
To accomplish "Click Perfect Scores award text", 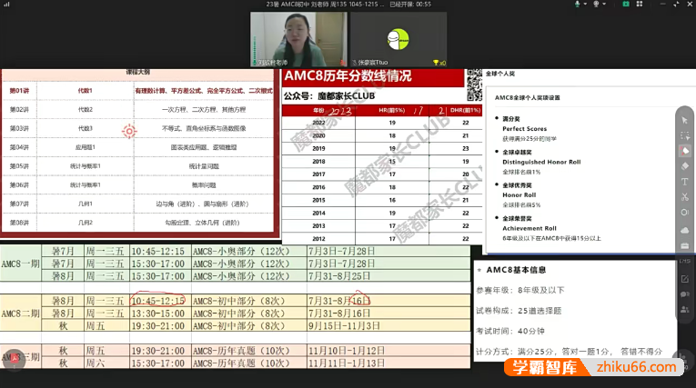I will (525, 129).
